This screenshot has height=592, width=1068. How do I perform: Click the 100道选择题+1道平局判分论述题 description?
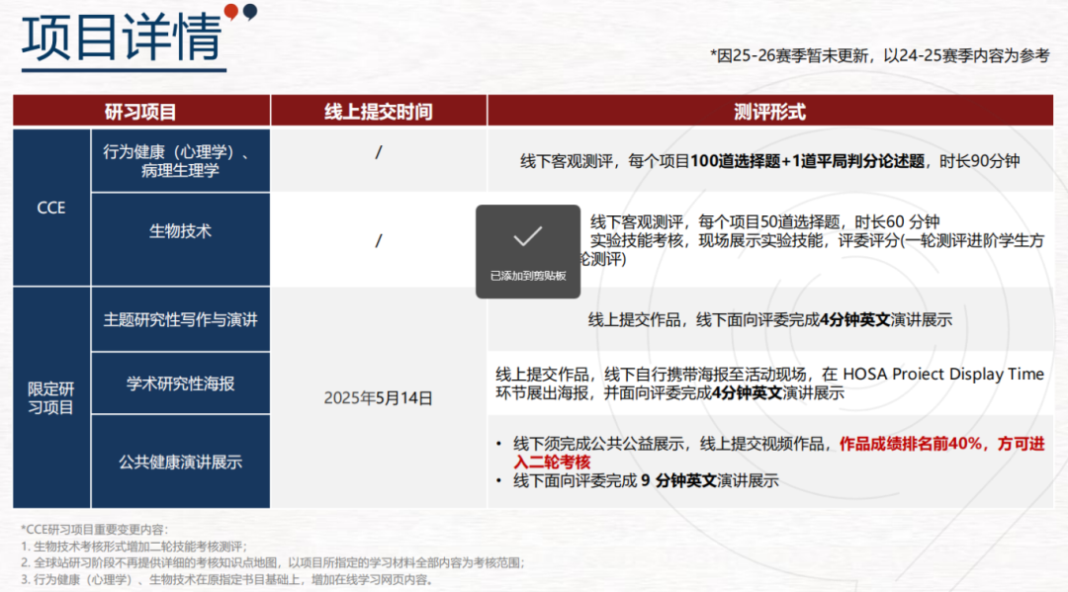pos(807,161)
